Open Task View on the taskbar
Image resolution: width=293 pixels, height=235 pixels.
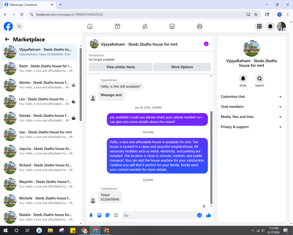[x=28, y=230]
